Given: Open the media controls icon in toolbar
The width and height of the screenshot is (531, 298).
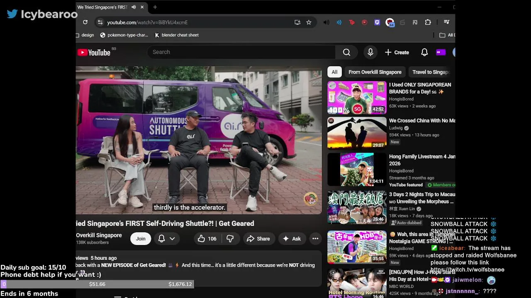Looking at the screenshot, I should (x=446, y=22).
